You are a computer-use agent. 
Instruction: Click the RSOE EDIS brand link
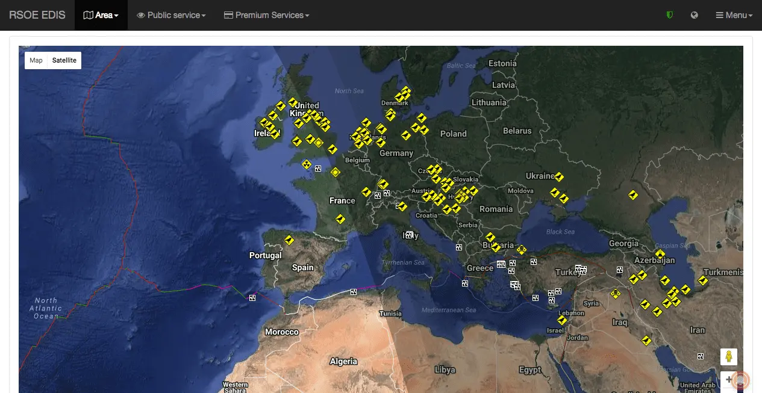[x=37, y=15]
